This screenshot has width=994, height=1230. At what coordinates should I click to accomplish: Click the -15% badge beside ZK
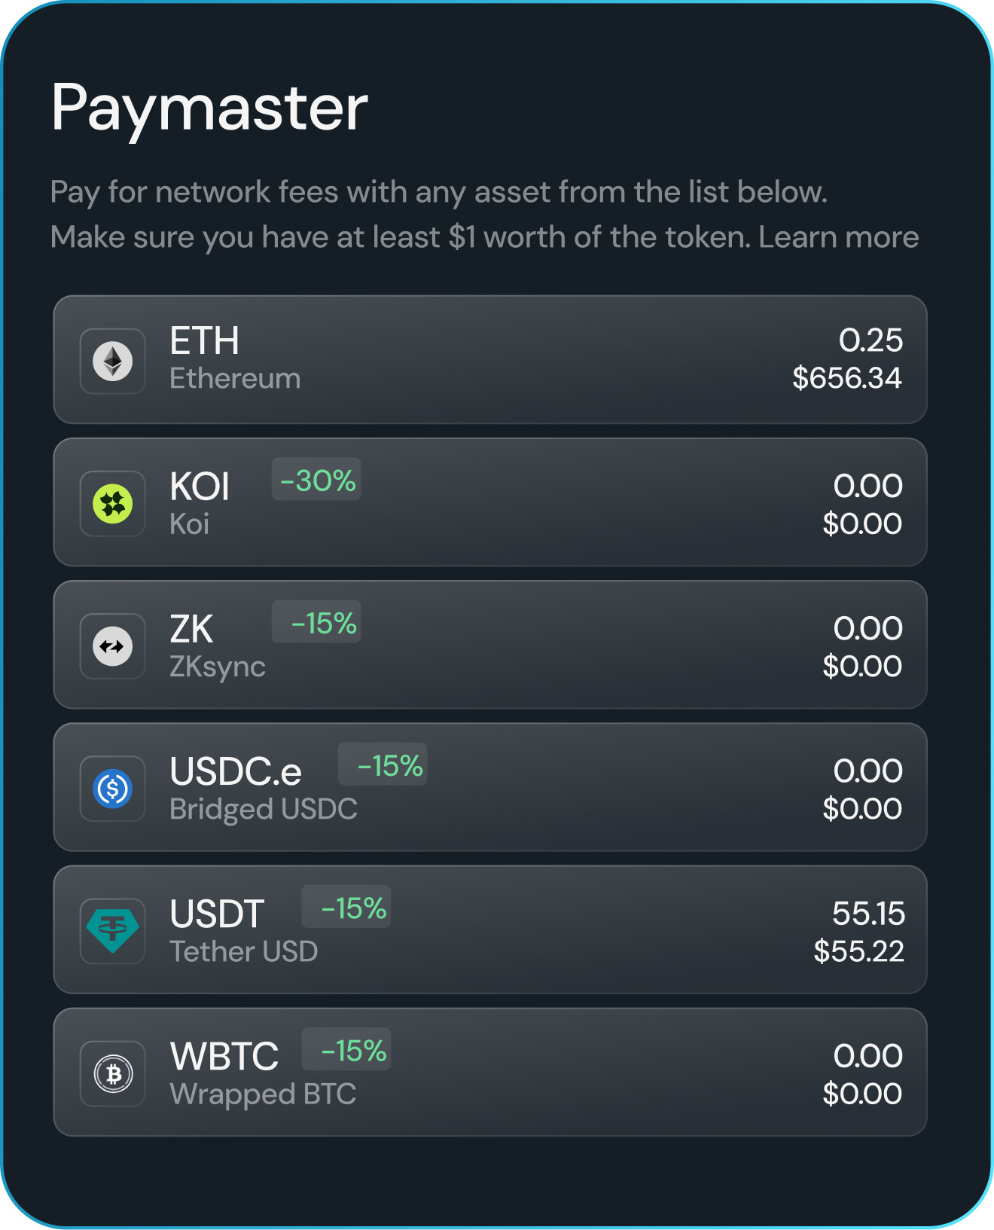[316, 621]
